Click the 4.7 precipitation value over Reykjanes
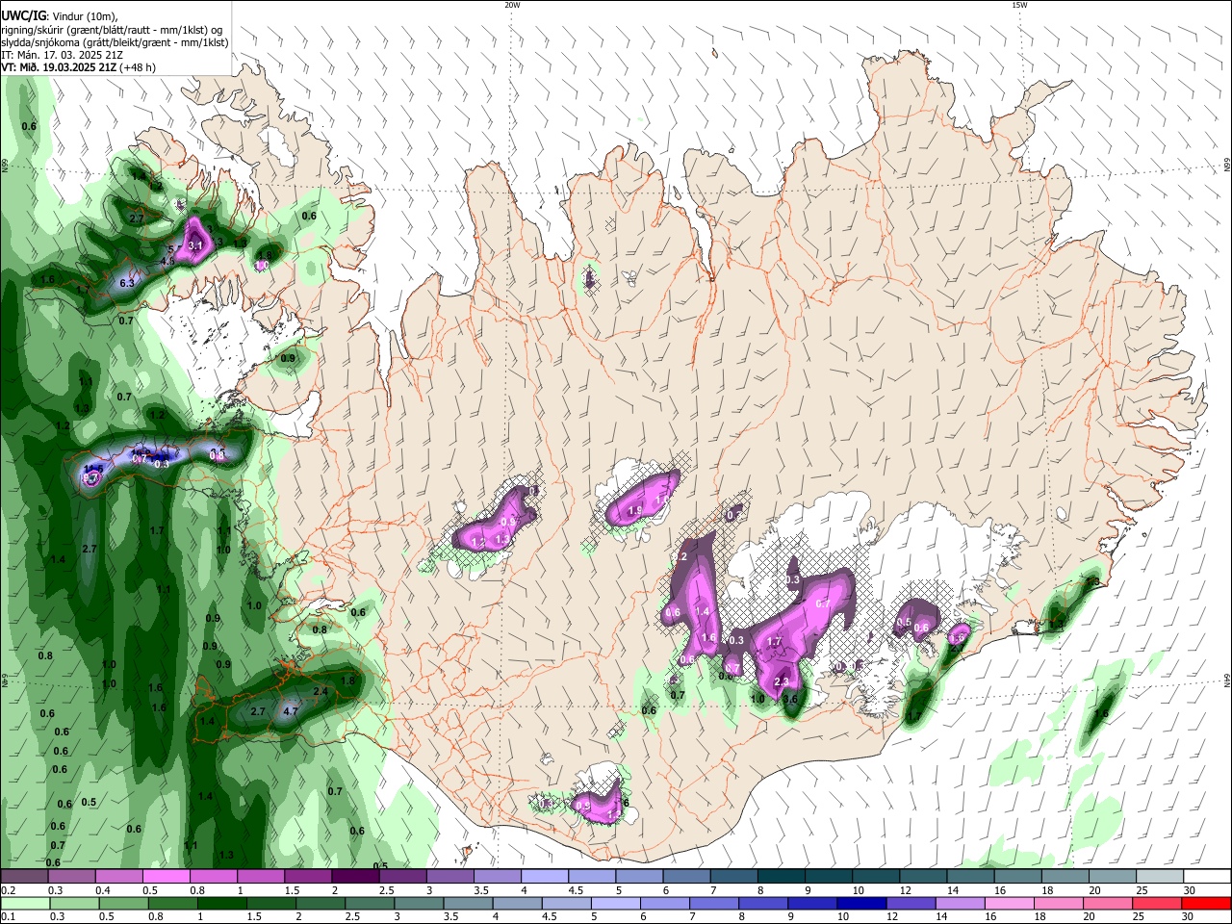Screen dimensions: 1232x924 pos(291,712)
